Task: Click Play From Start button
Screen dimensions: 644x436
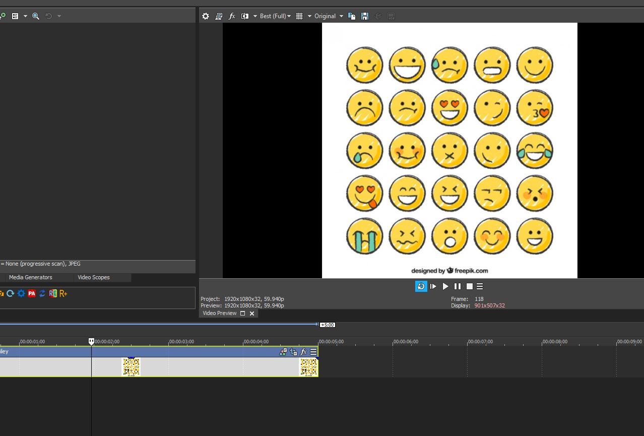Action: [x=433, y=286]
